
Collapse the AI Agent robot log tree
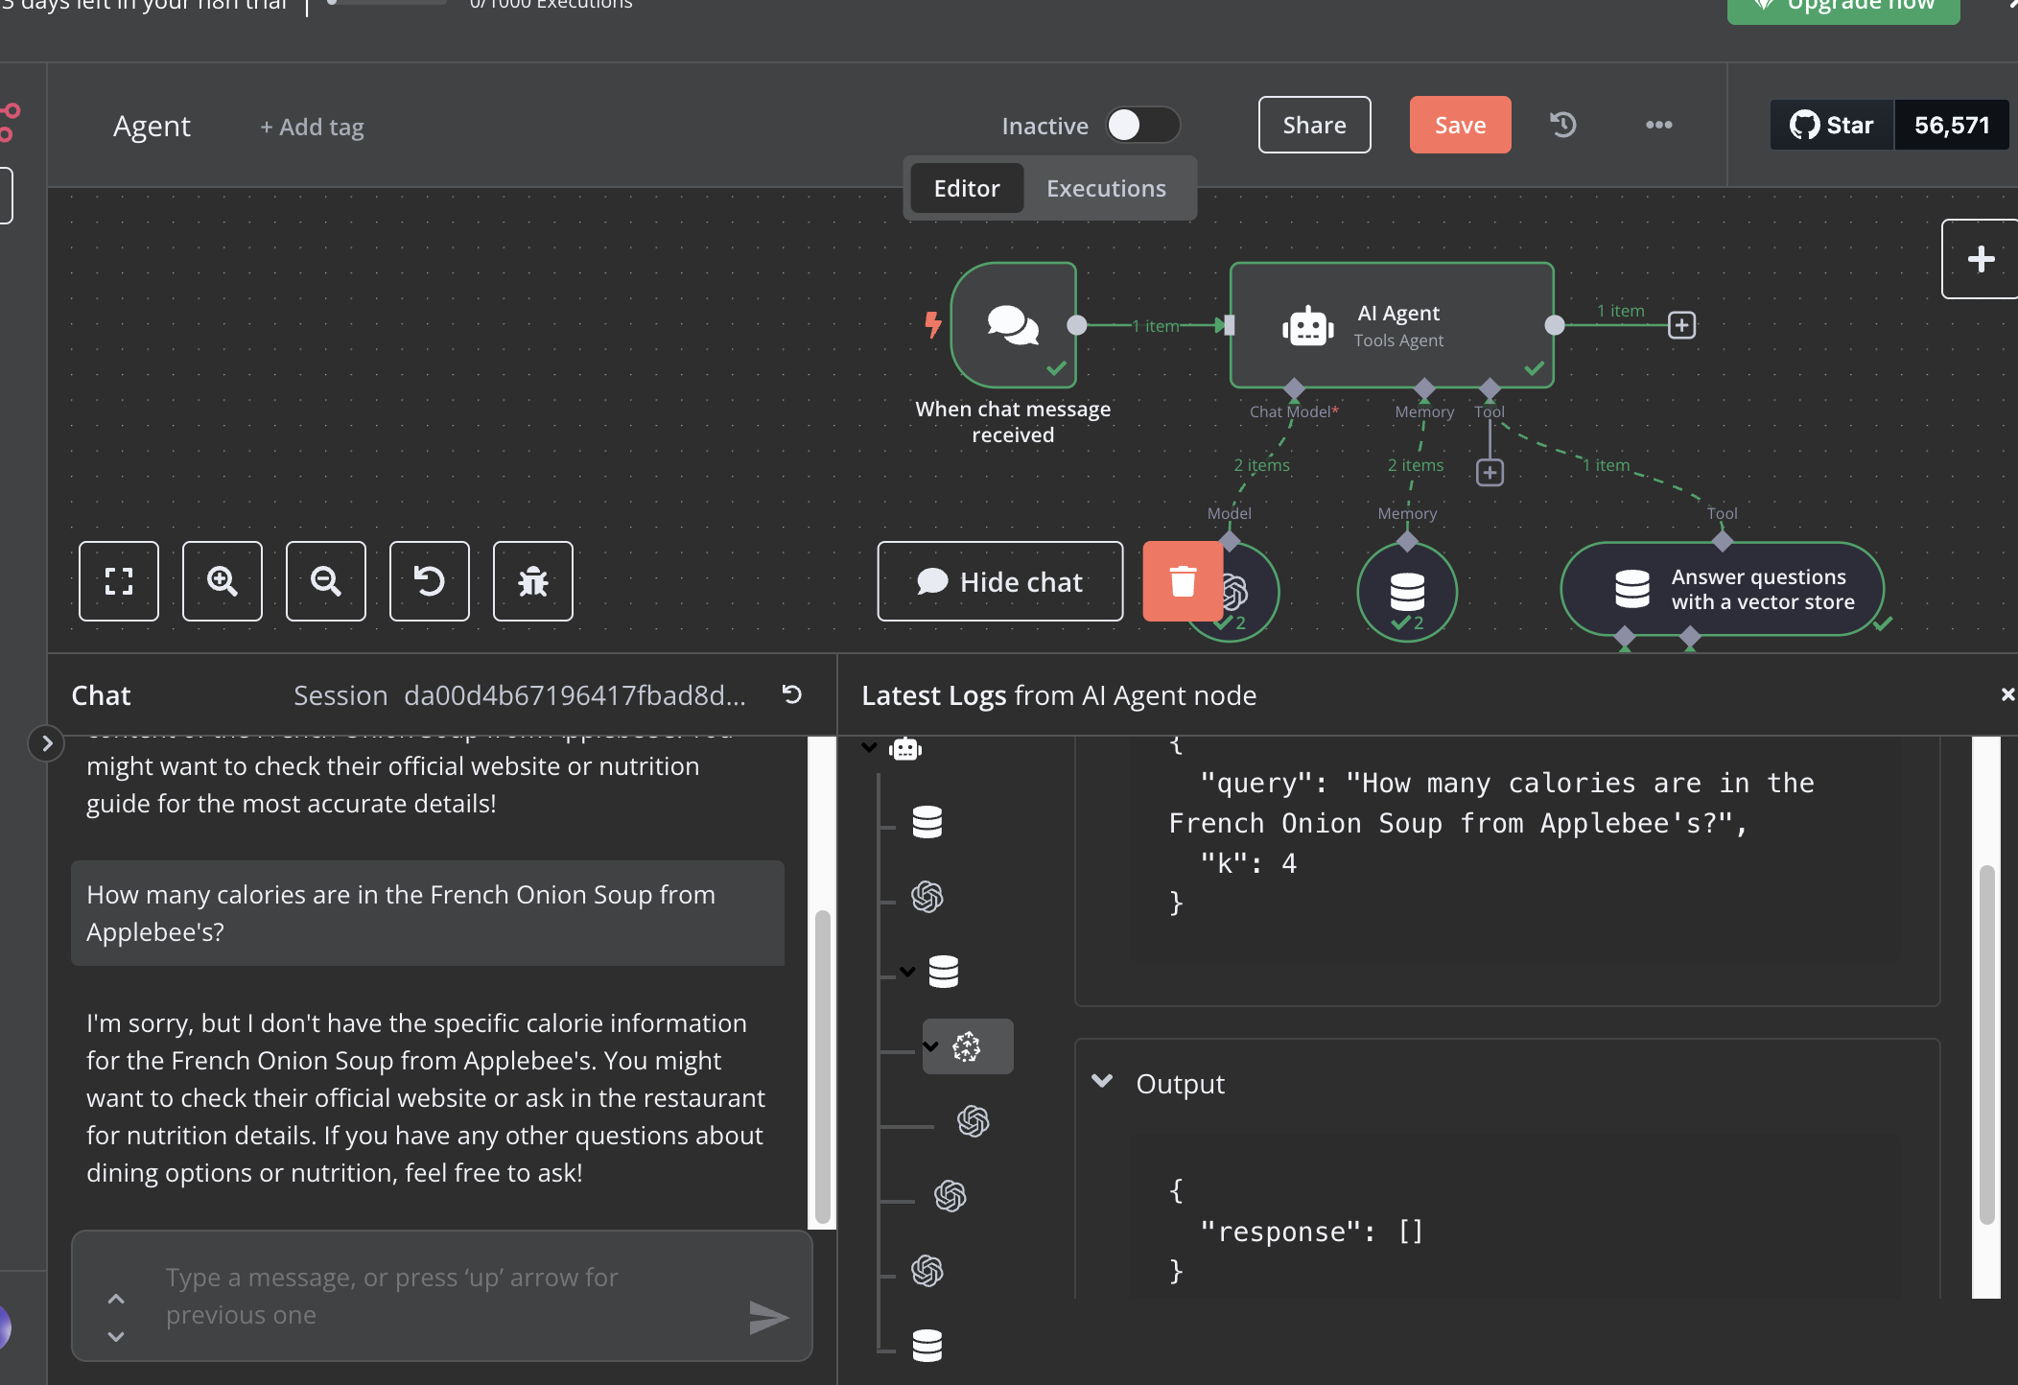point(869,748)
